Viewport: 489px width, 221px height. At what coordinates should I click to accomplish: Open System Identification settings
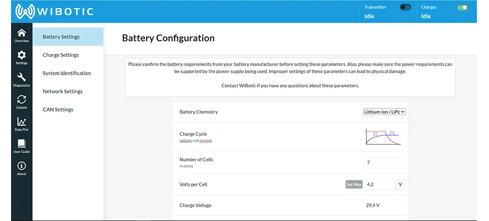(x=67, y=73)
